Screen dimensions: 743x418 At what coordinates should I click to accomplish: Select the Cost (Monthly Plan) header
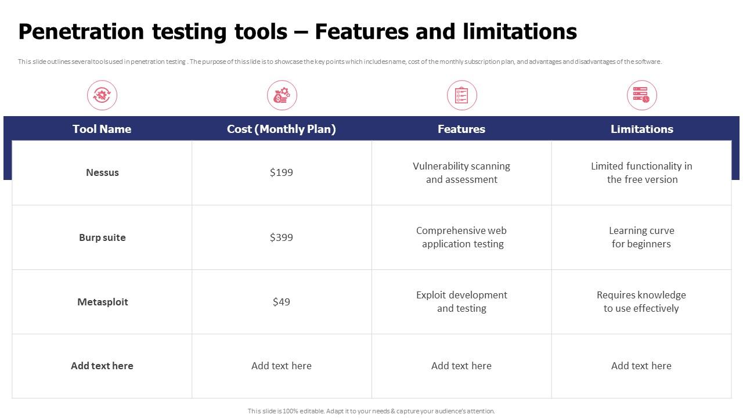282,129
